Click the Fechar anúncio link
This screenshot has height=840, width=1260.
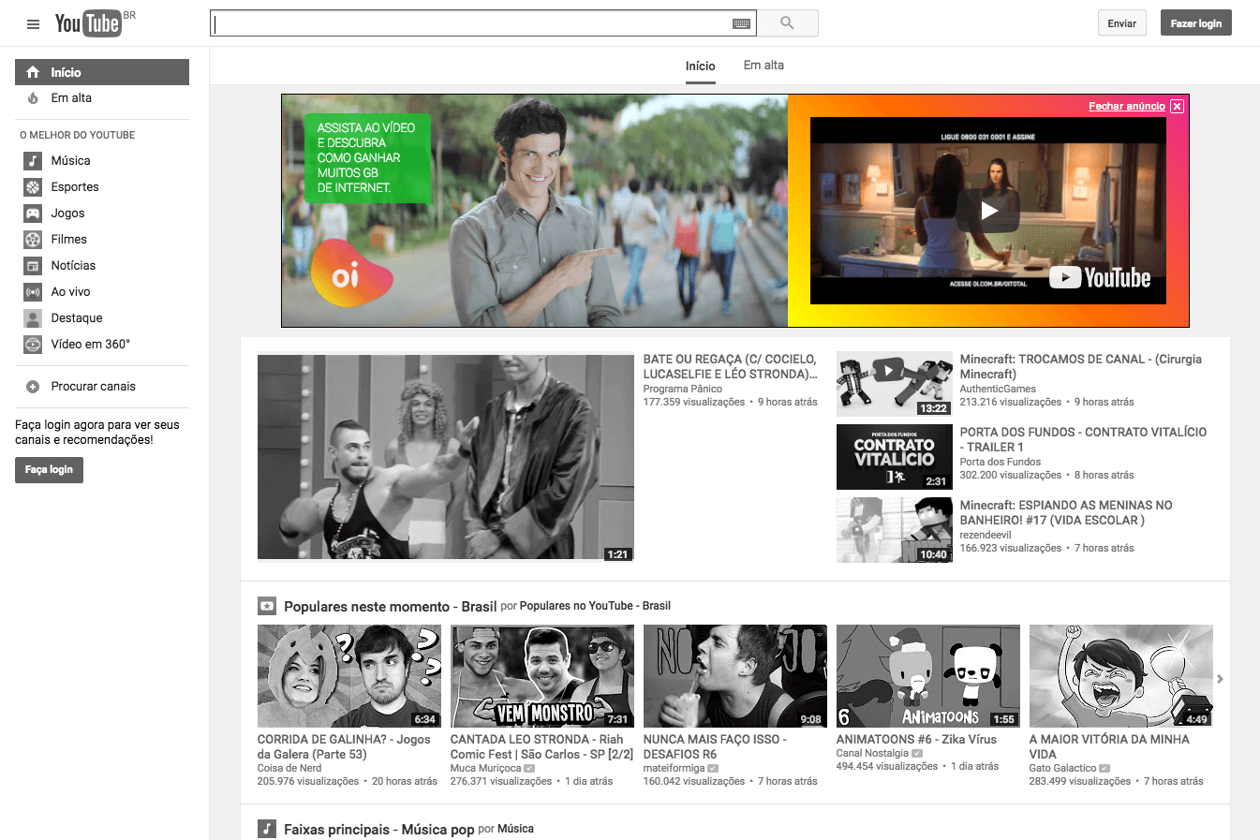(x=1127, y=107)
